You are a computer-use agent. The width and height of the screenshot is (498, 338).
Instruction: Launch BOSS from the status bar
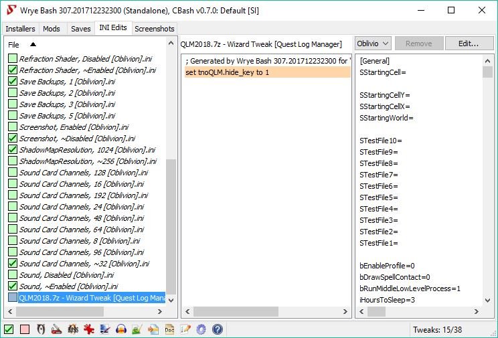73,329
